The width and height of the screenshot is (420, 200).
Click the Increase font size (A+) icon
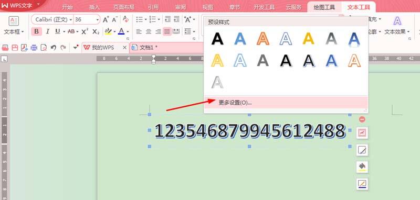106,19
